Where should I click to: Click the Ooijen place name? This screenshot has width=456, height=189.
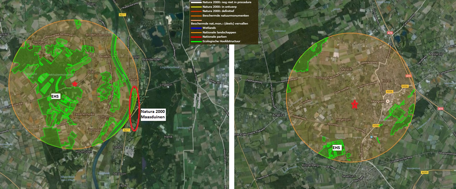click(x=91, y=4)
